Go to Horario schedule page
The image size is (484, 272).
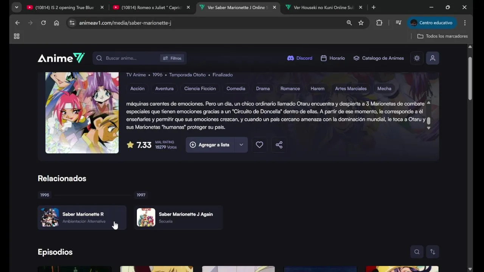coord(333,58)
